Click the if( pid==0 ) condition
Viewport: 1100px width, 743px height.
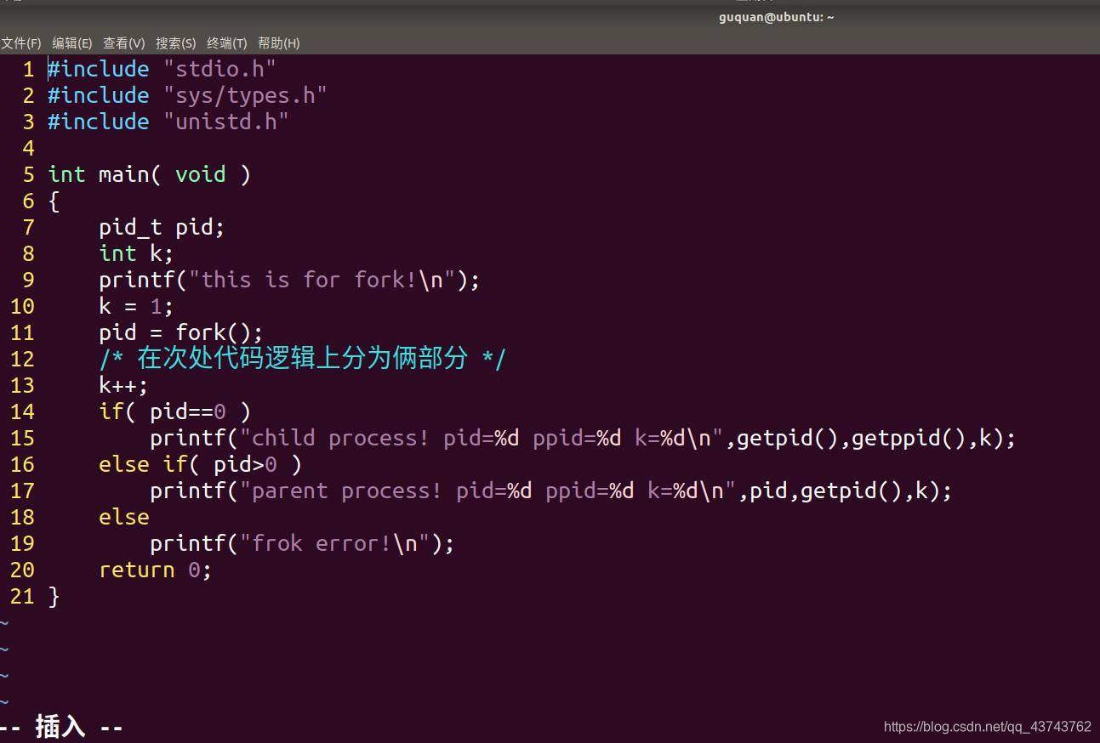175,411
